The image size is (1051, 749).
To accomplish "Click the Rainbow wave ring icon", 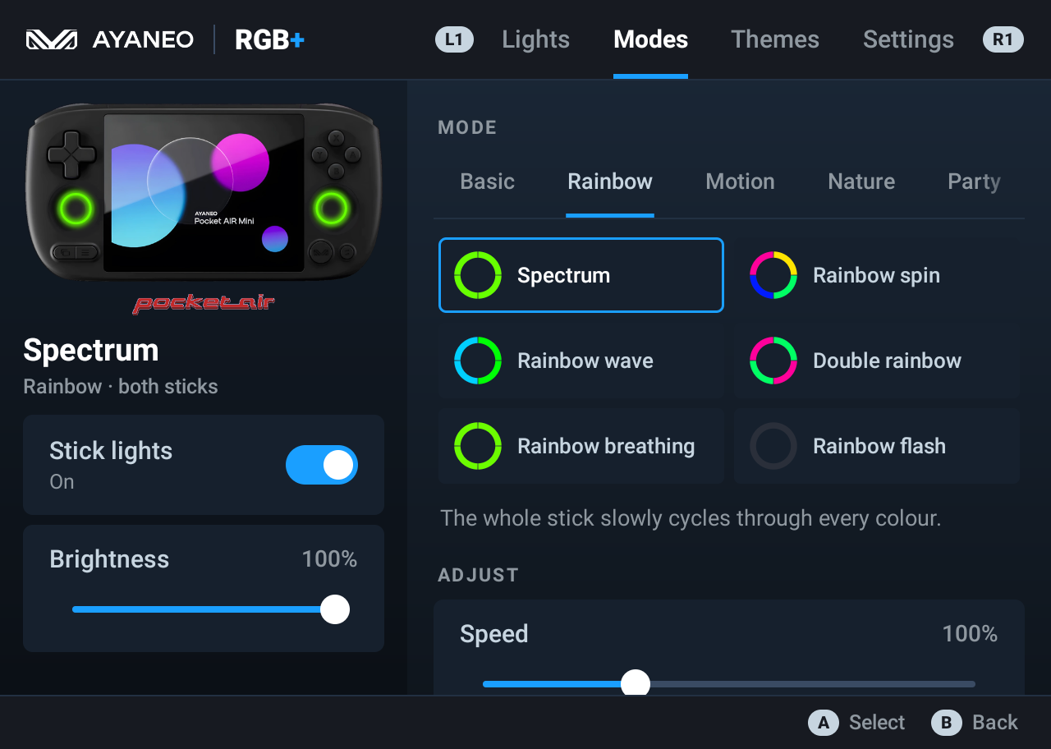I will (478, 361).
